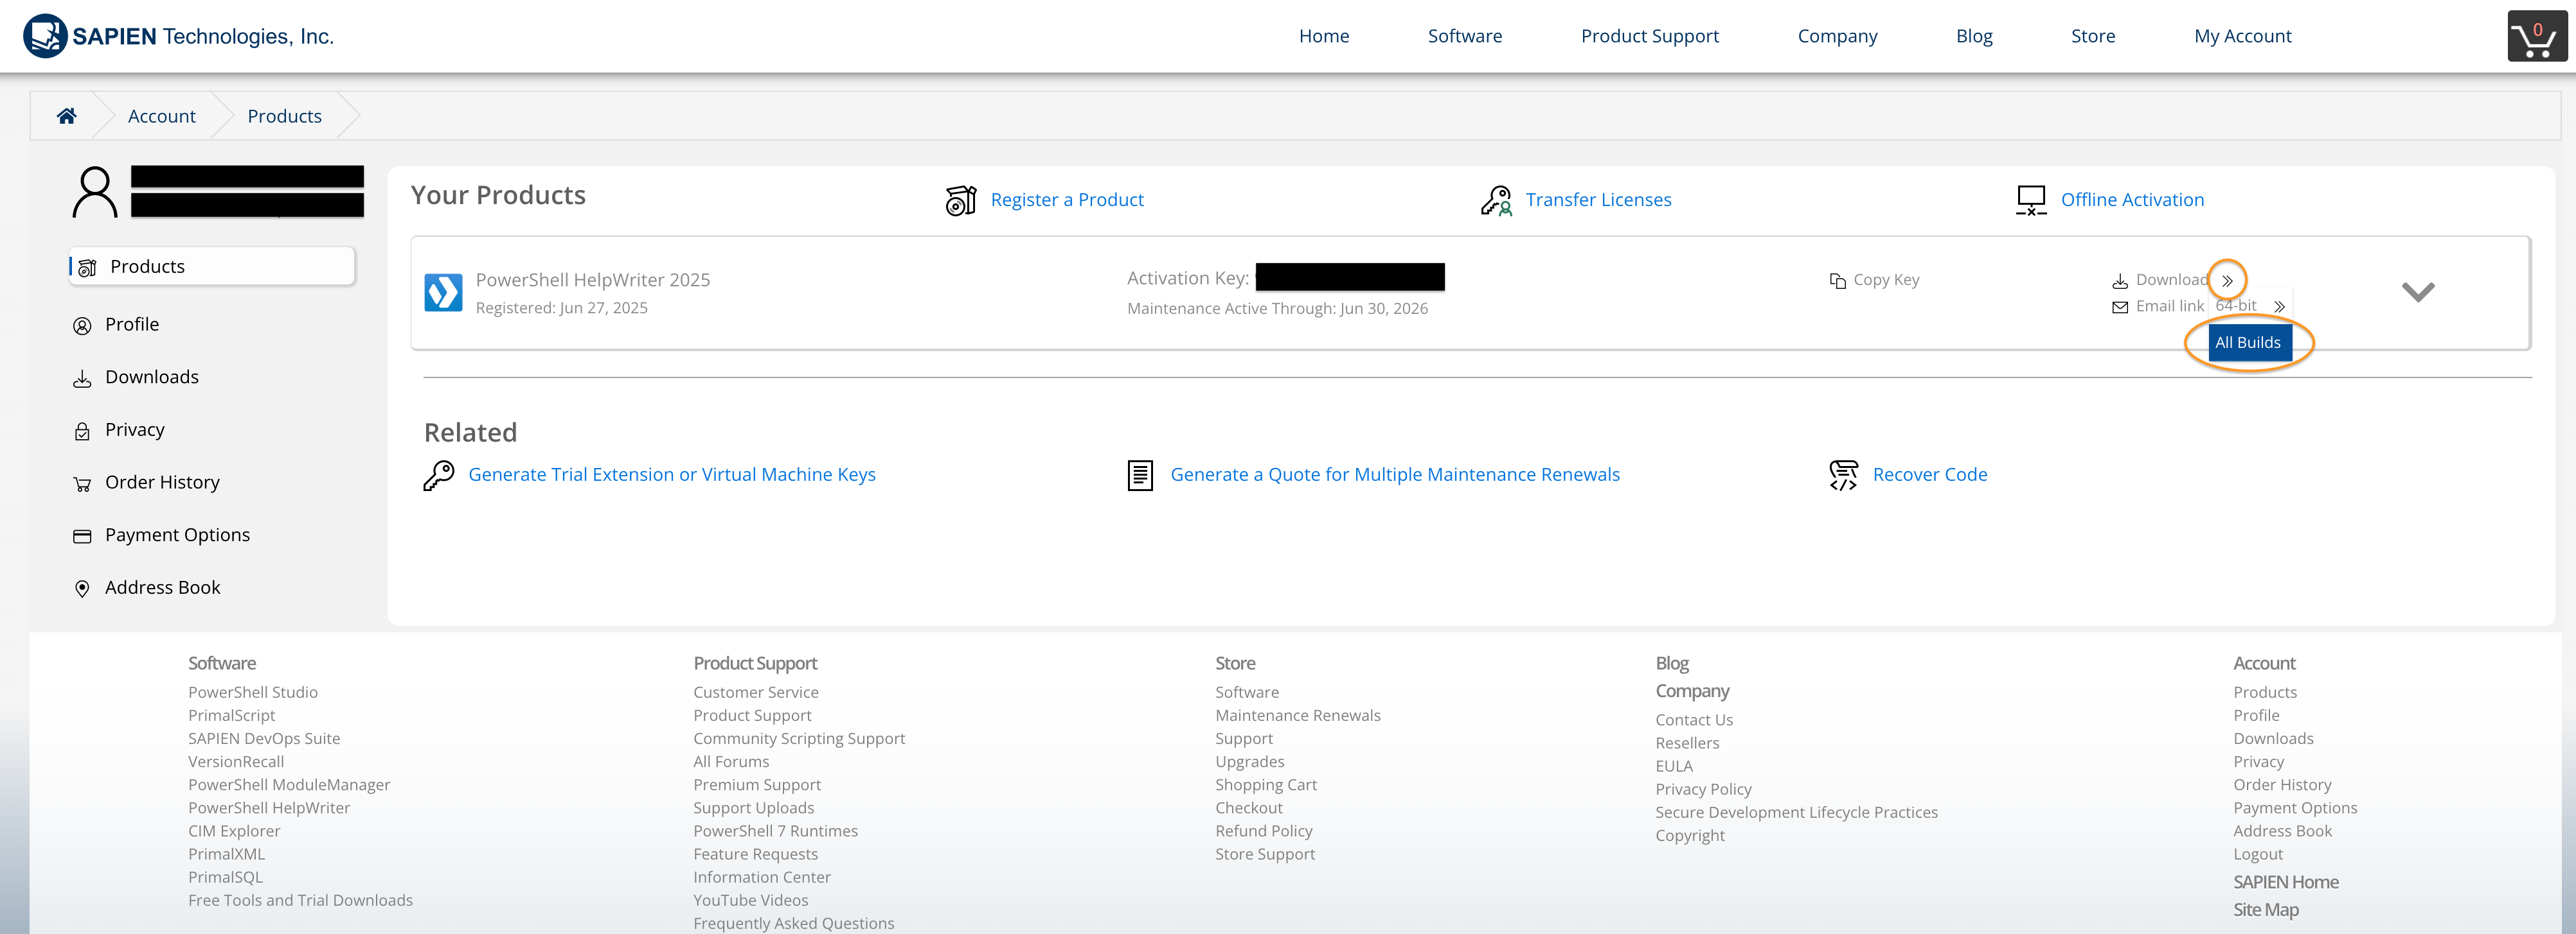Screen dimensions: 2576x934
Task: Open PrimalScript footer link
Action: (231, 715)
